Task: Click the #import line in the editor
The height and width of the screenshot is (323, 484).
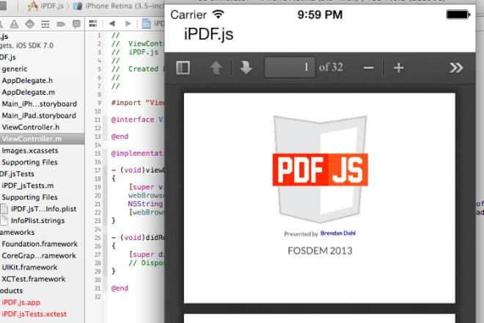Action: click(x=138, y=103)
